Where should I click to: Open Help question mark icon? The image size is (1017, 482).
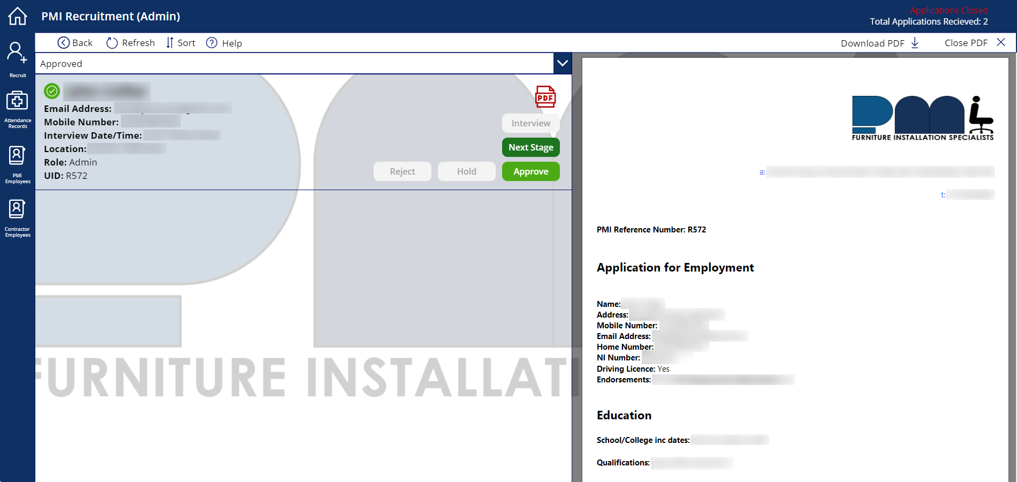(212, 43)
